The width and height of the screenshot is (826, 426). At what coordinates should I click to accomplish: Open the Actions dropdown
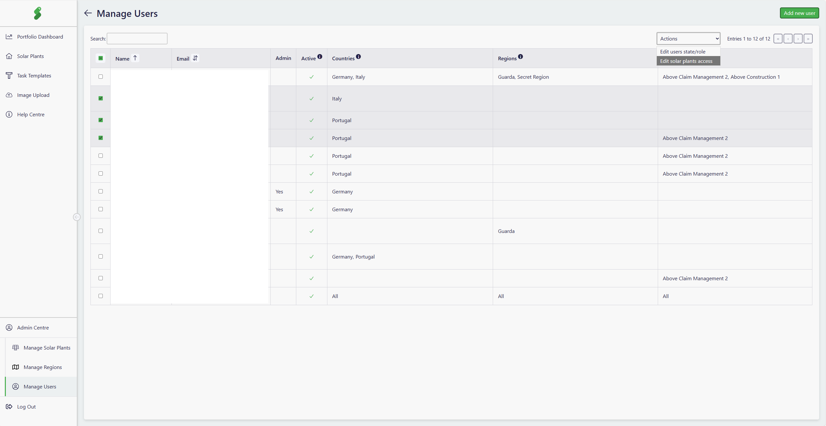[x=688, y=39]
